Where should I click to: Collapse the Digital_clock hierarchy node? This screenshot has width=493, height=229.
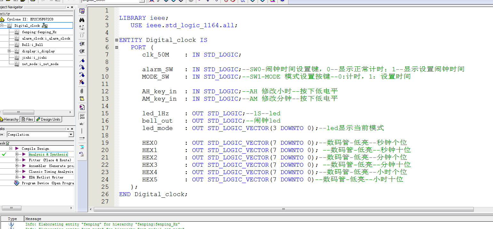point(2,26)
